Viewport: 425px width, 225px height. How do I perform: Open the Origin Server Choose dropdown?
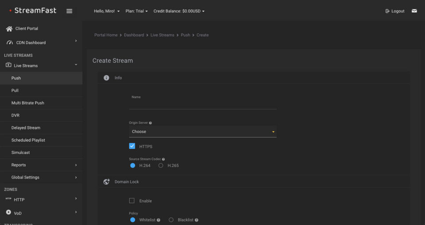[x=203, y=132]
